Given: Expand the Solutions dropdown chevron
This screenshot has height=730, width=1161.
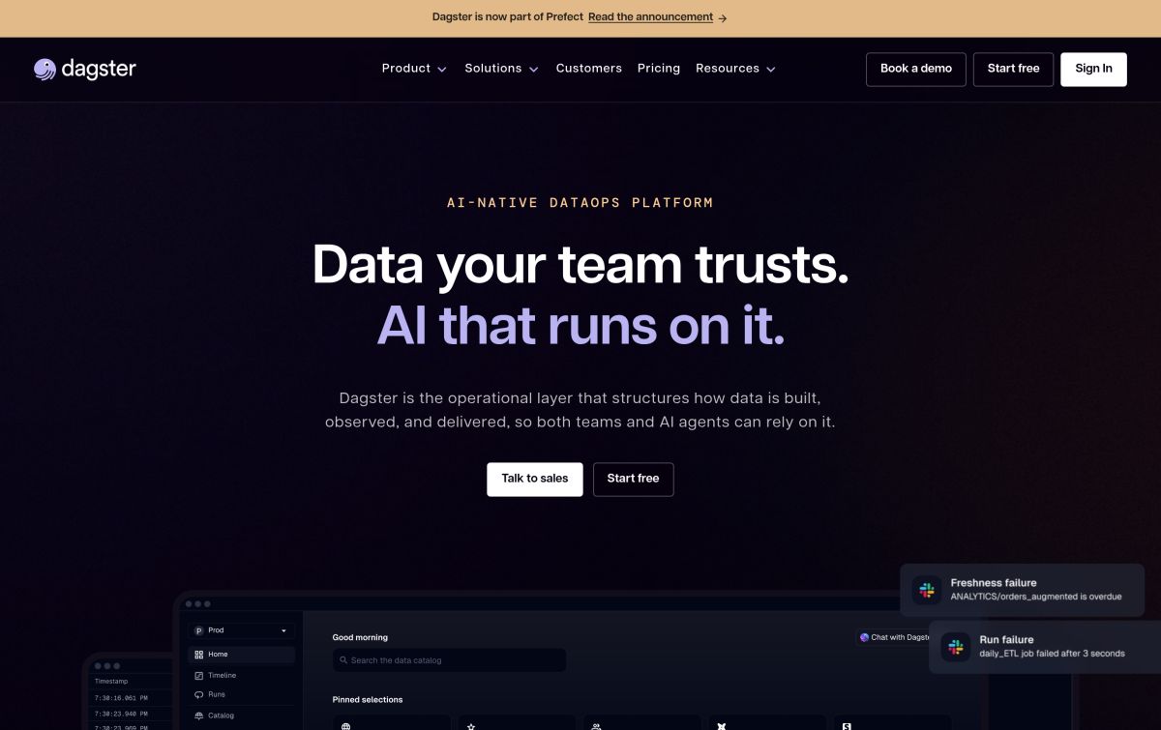Looking at the screenshot, I should [x=534, y=70].
